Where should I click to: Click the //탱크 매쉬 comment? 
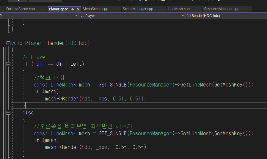click(49, 78)
